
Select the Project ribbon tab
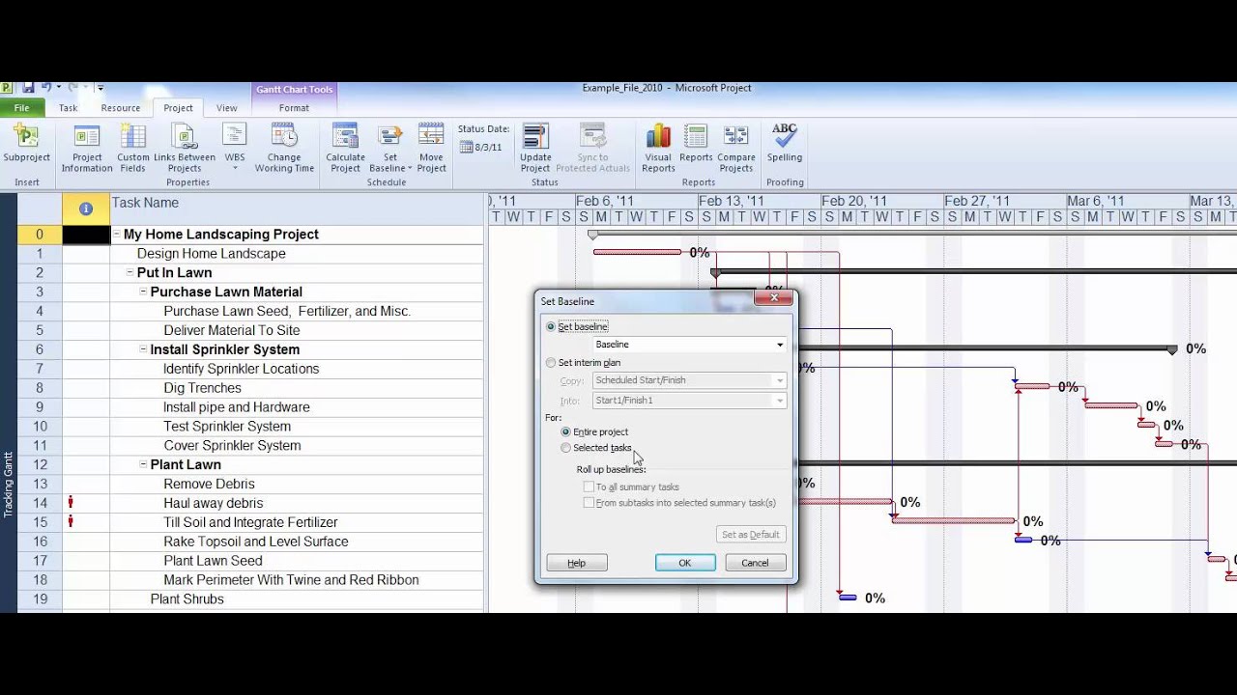pyautogui.click(x=178, y=108)
